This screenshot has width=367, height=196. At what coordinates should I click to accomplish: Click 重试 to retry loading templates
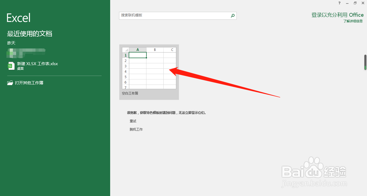point(133,121)
